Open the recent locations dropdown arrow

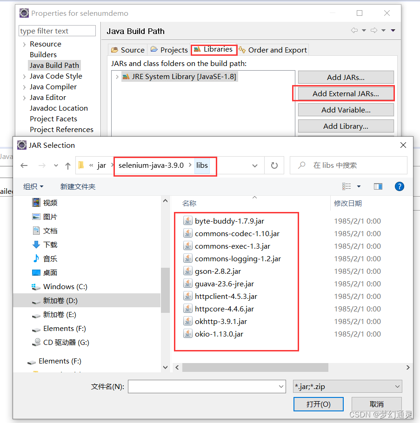coord(56,165)
